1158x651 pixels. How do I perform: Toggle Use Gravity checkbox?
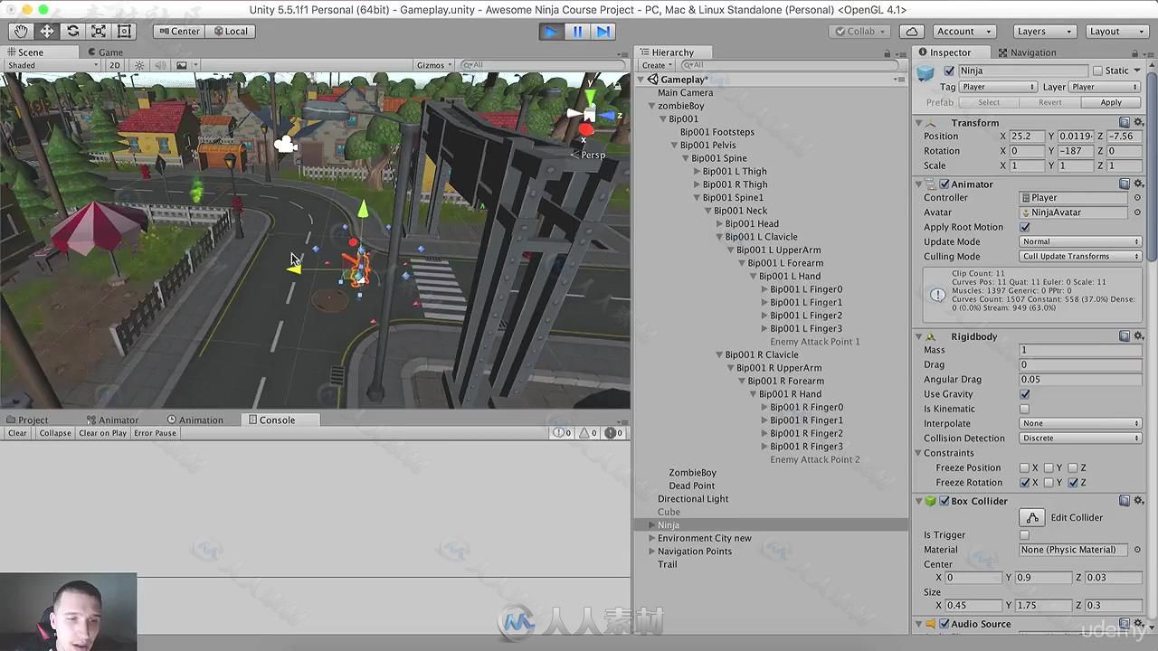point(1025,394)
